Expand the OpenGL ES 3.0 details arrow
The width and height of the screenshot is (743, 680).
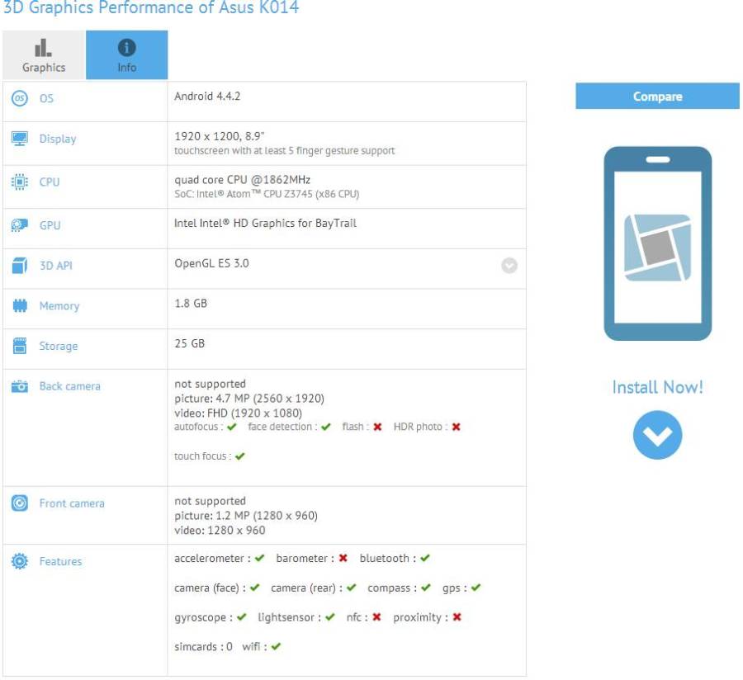(x=509, y=266)
